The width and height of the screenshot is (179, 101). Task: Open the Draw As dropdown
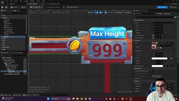point(157,61)
